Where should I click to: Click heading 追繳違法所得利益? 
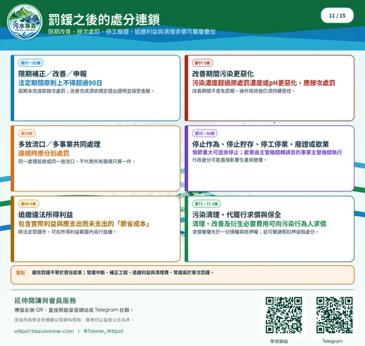tap(46, 214)
